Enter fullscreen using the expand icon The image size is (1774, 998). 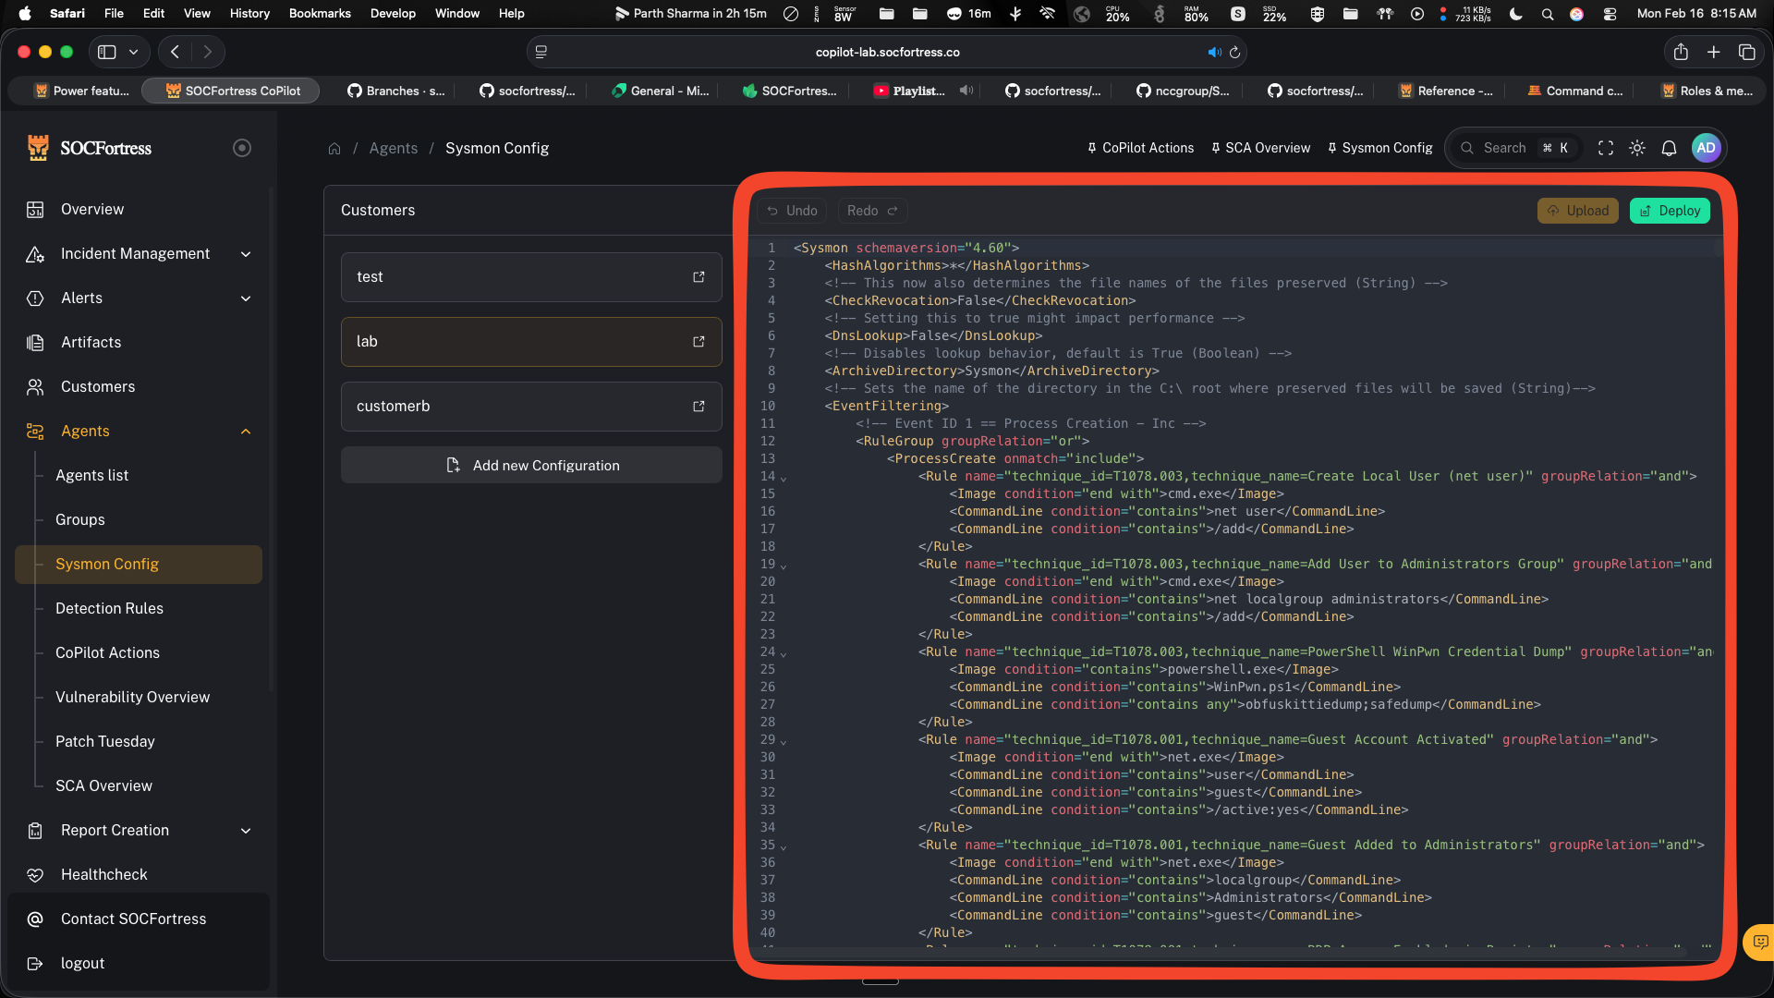coord(1605,148)
